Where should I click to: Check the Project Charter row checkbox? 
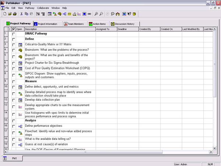point(14,63)
